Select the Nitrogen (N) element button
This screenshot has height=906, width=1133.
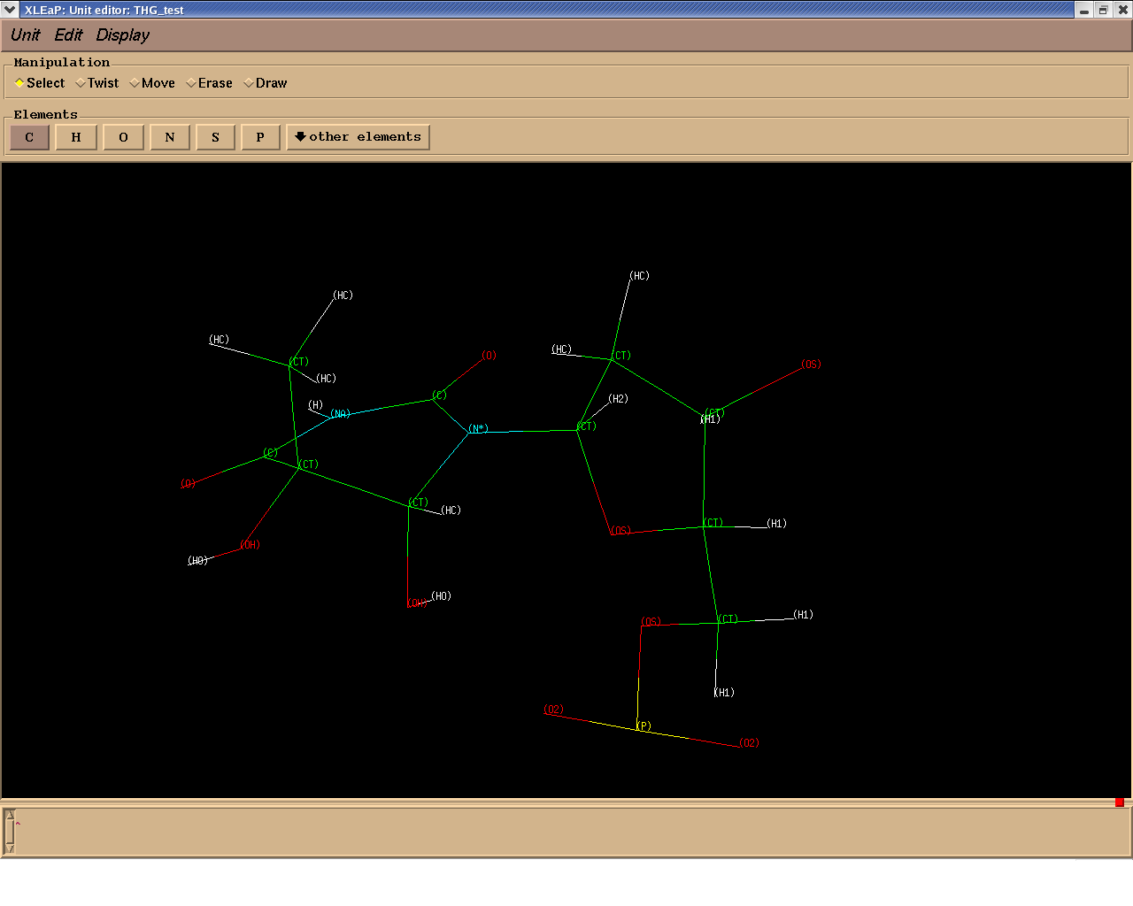click(170, 137)
